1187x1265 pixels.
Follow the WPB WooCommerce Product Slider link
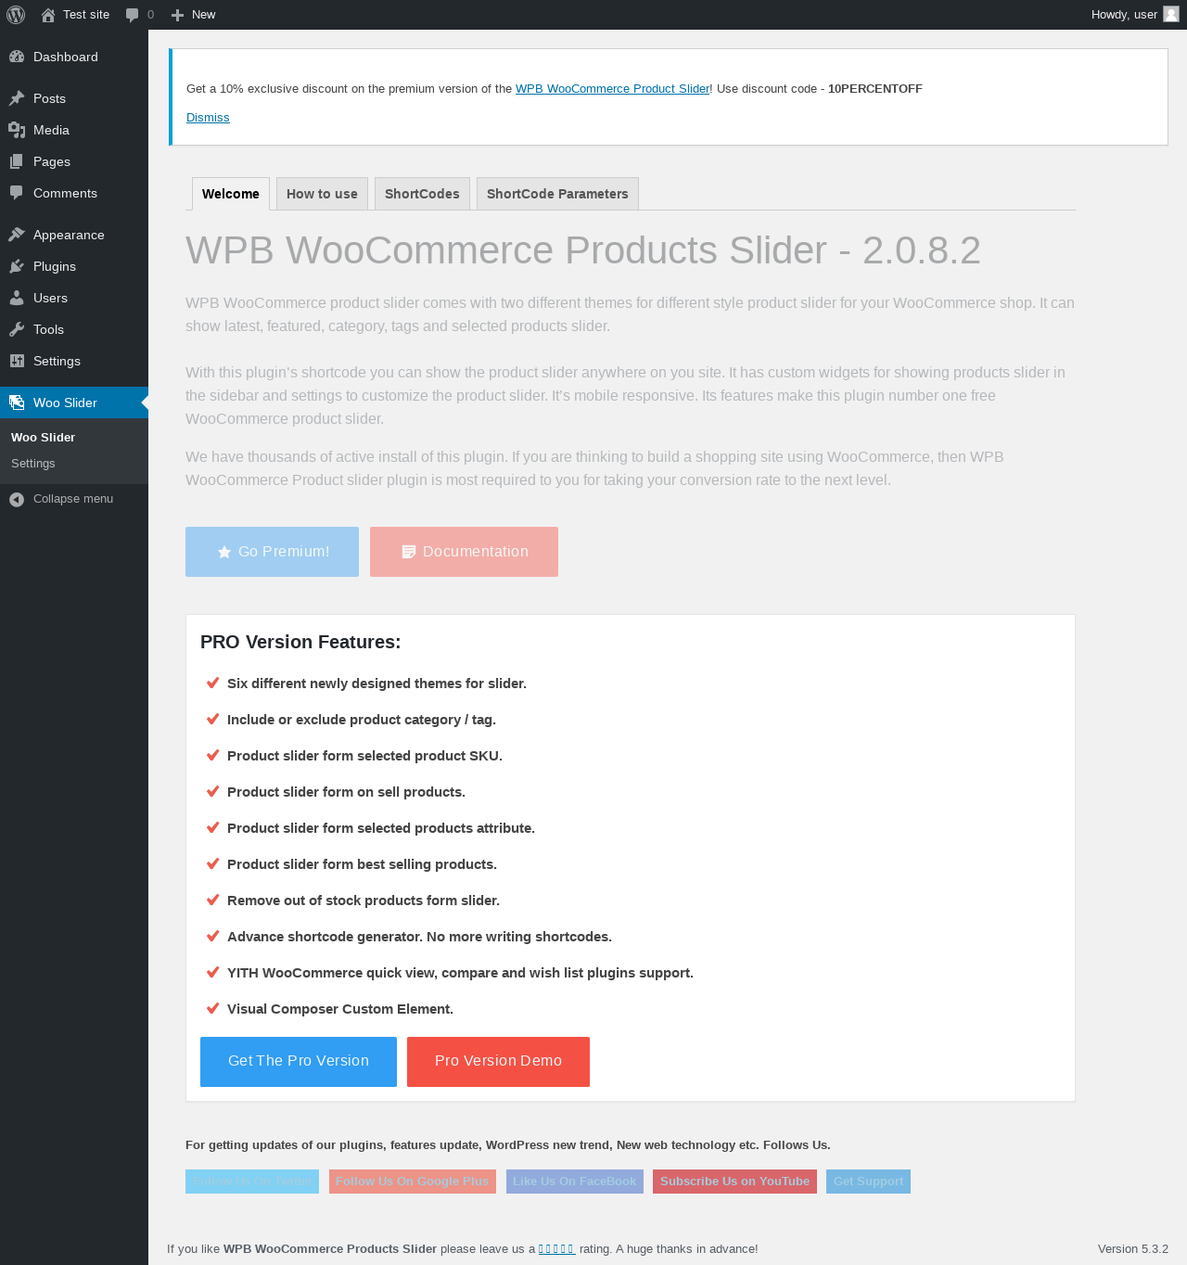(x=612, y=89)
